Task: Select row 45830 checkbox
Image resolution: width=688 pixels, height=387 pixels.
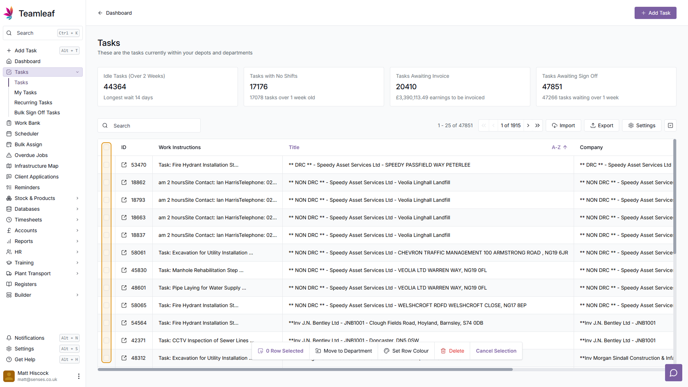Action: coord(106,270)
